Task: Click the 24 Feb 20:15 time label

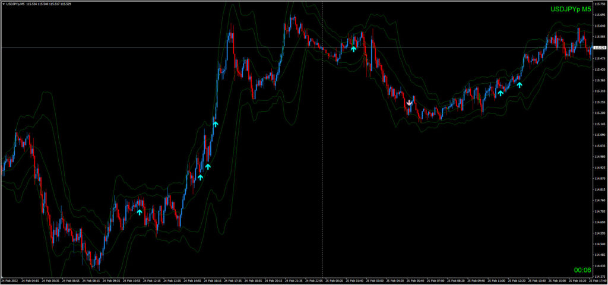Action: pyautogui.click(x=272, y=281)
